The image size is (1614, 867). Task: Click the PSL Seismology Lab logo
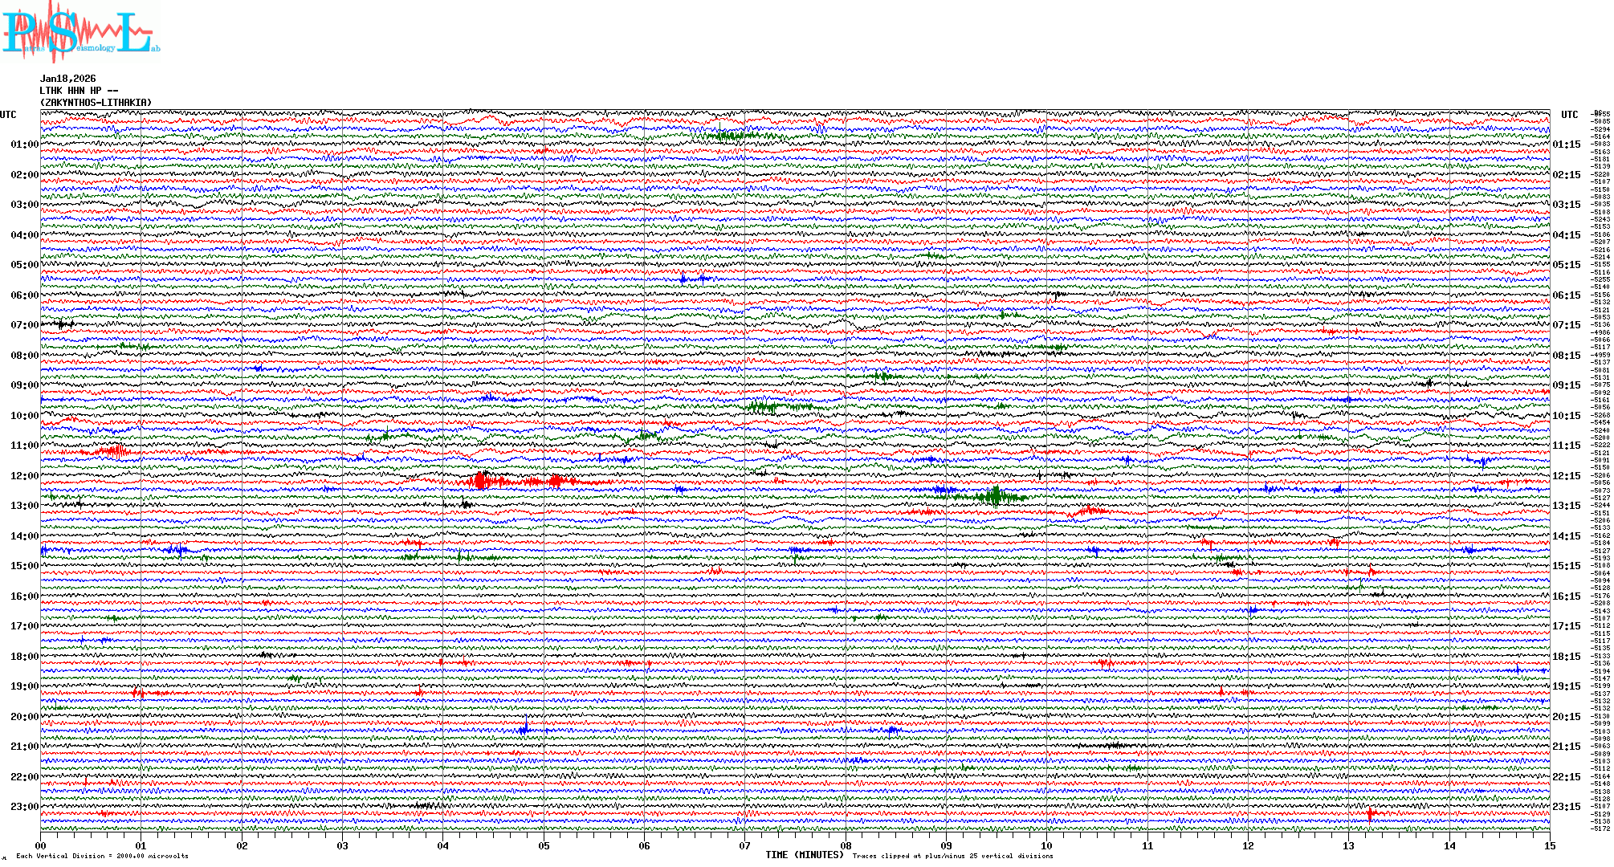click(x=80, y=32)
